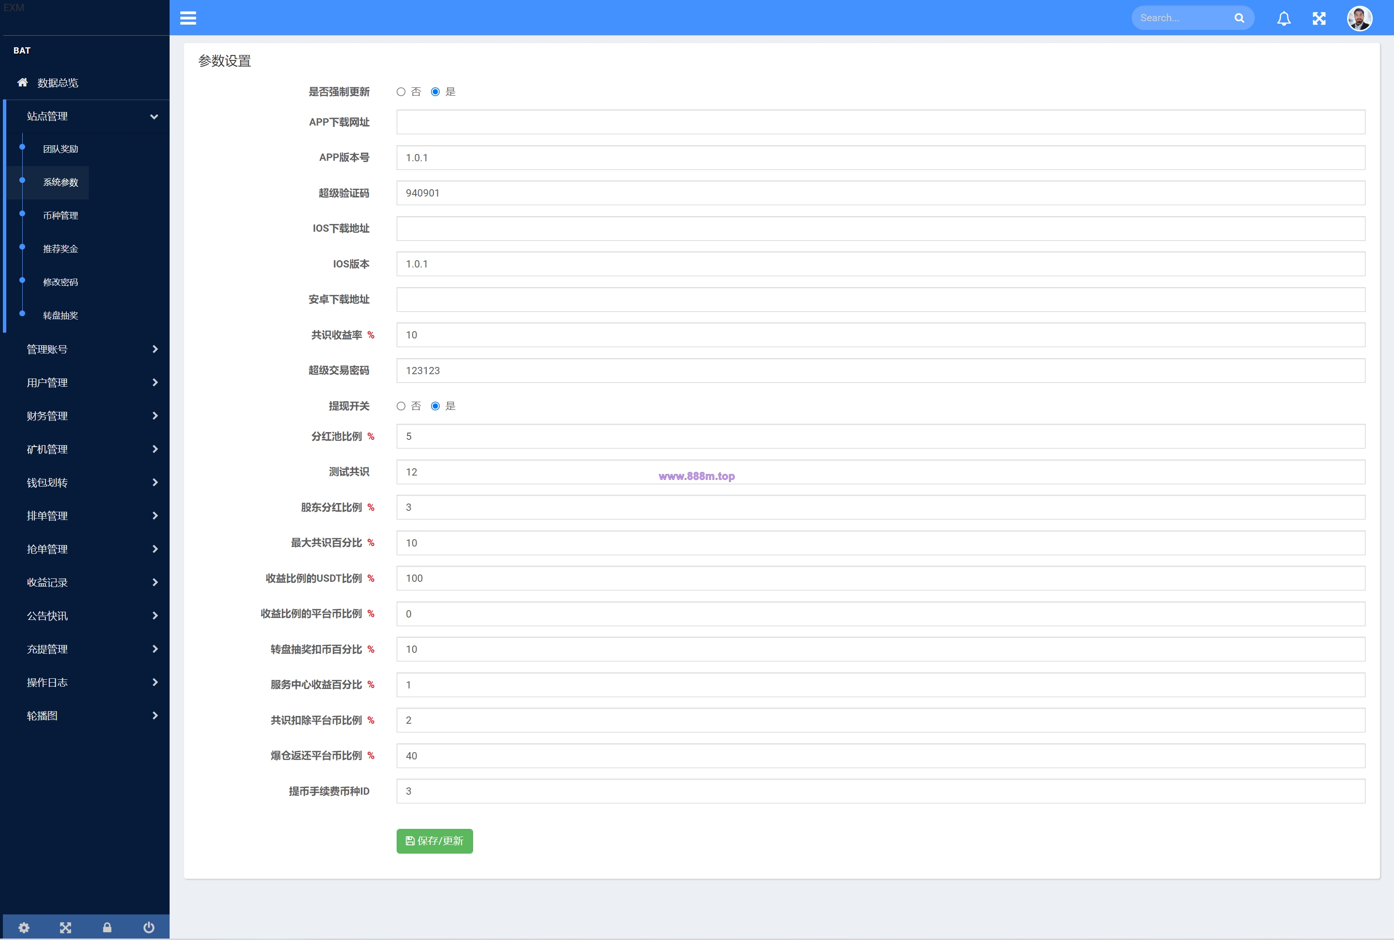Click the 收益比例的平台币比例 field
The width and height of the screenshot is (1394, 940).
[880, 613]
